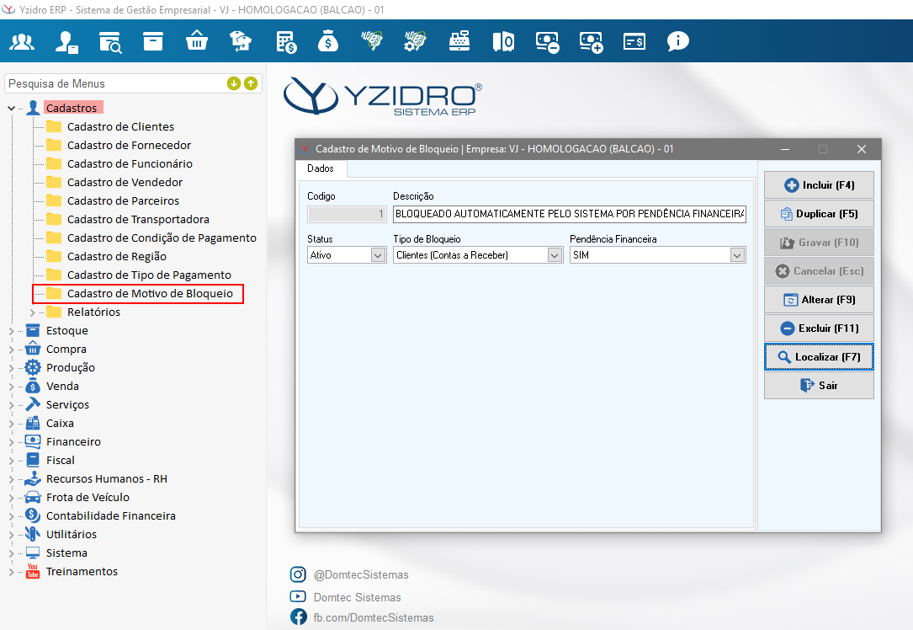Select the Caixa menu entry
The image size is (913, 630).
[x=60, y=424]
